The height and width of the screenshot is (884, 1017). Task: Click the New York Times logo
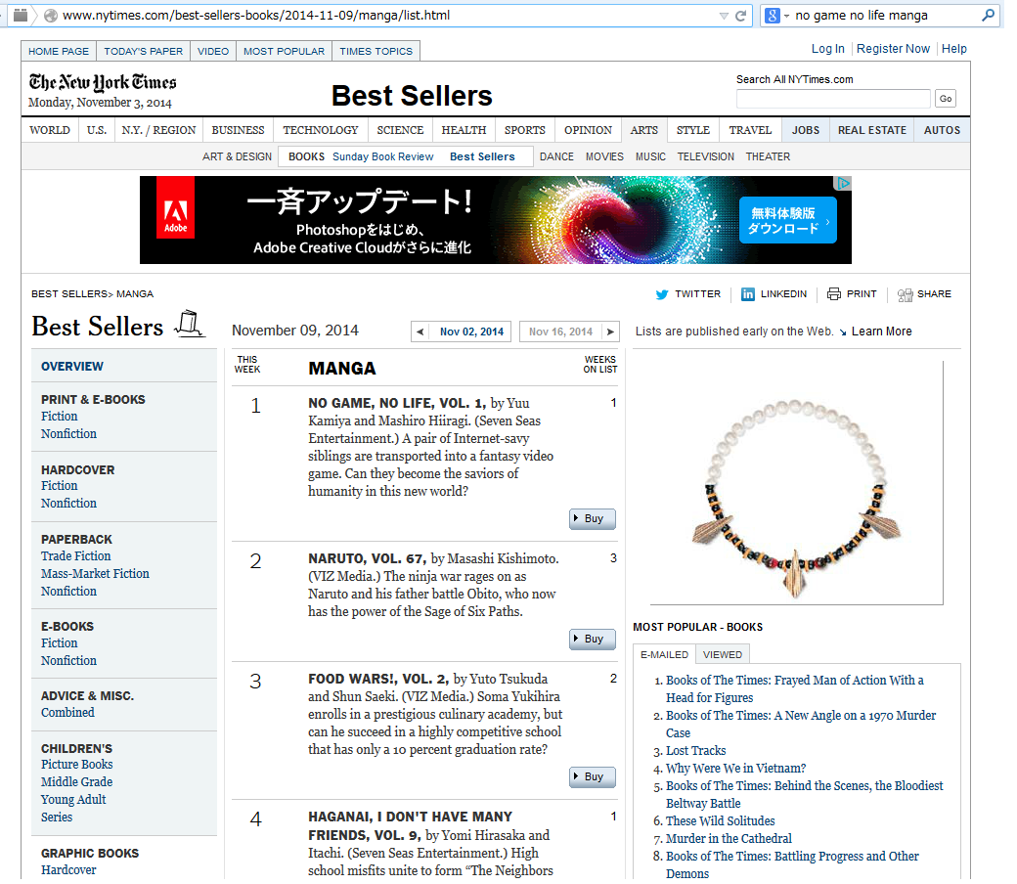click(x=103, y=82)
